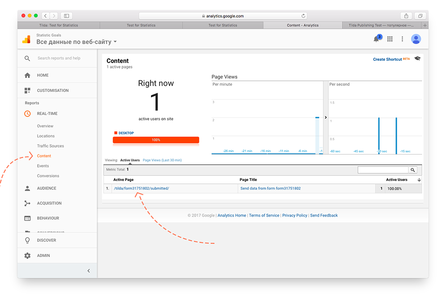Open the vertical three-dot menu
The image size is (446, 303).
pos(402,39)
